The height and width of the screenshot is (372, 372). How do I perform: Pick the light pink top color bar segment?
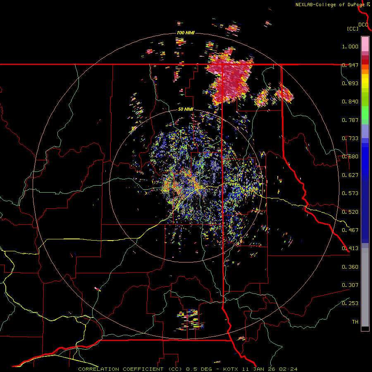tap(365, 44)
